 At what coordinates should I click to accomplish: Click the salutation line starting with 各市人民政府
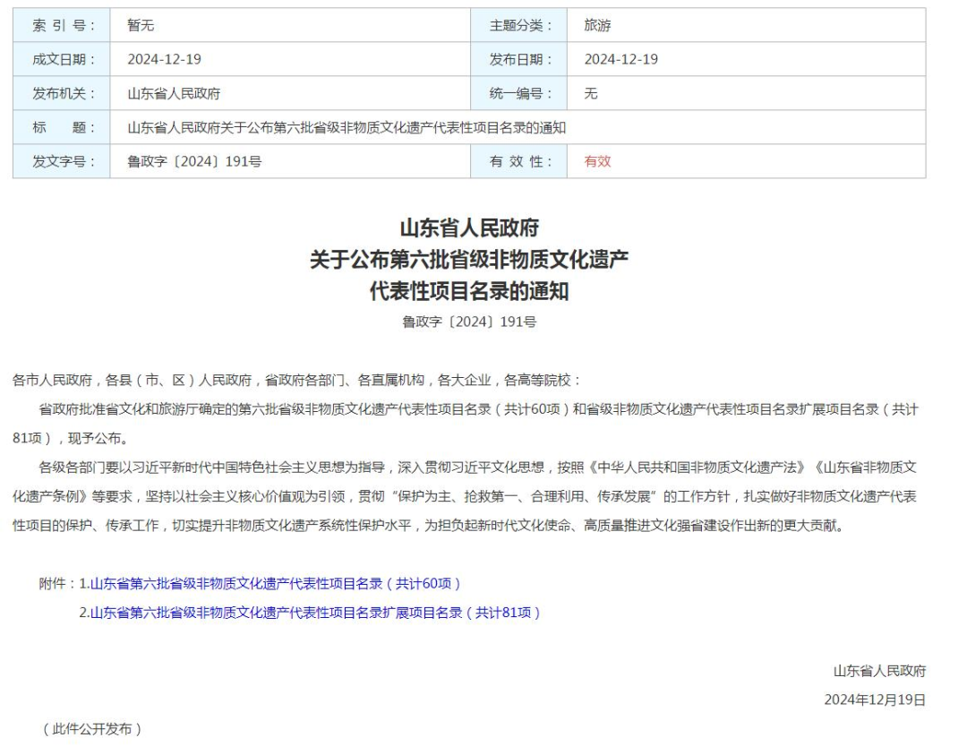(296, 380)
